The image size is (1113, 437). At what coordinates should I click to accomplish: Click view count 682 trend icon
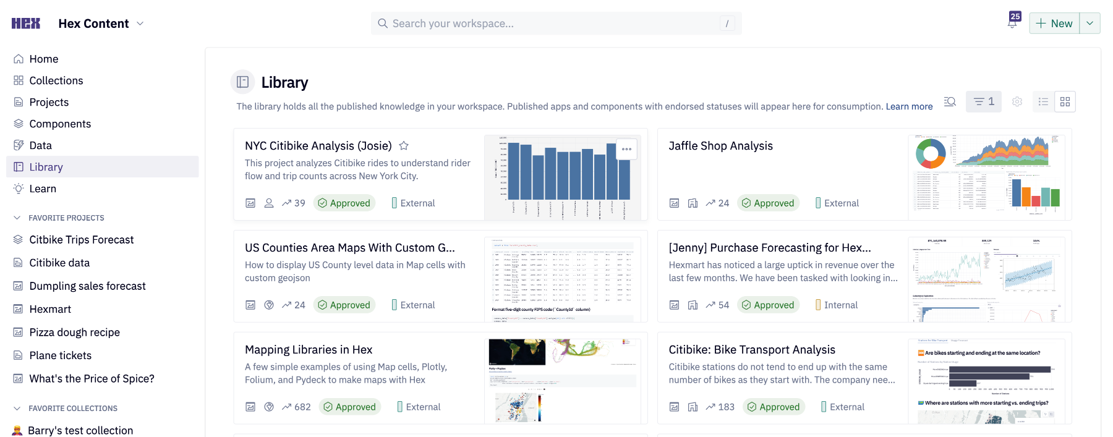pyautogui.click(x=287, y=407)
